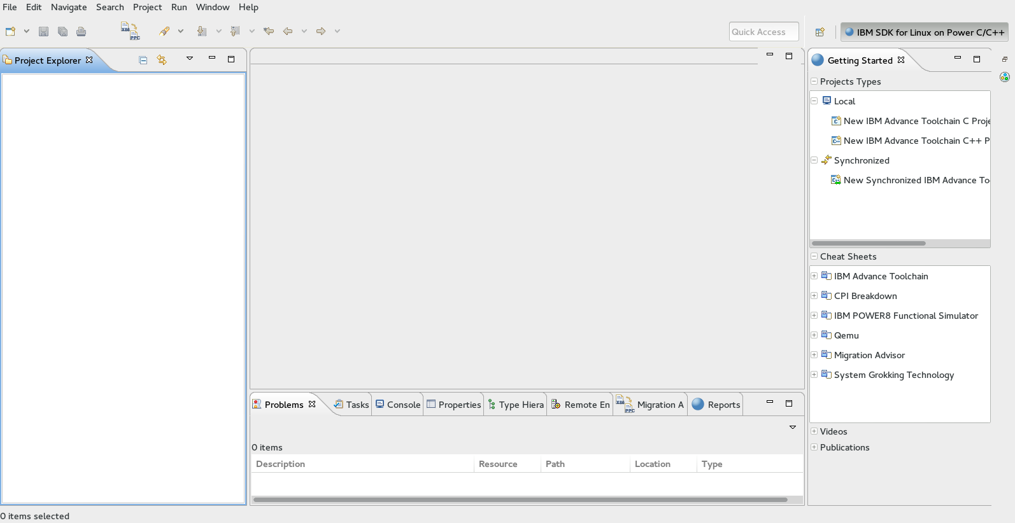Click the Open Perspective icon

(820, 32)
